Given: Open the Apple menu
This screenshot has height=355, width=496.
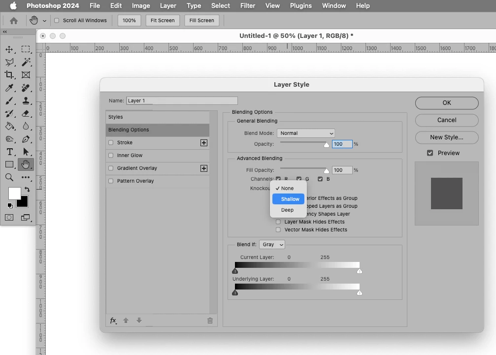Looking at the screenshot, I should pos(13,6).
